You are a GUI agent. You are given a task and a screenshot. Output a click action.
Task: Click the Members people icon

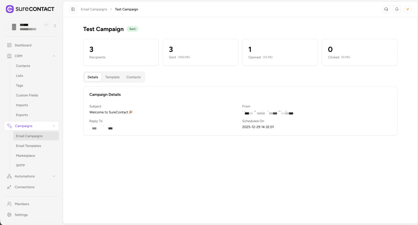[9, 204]
